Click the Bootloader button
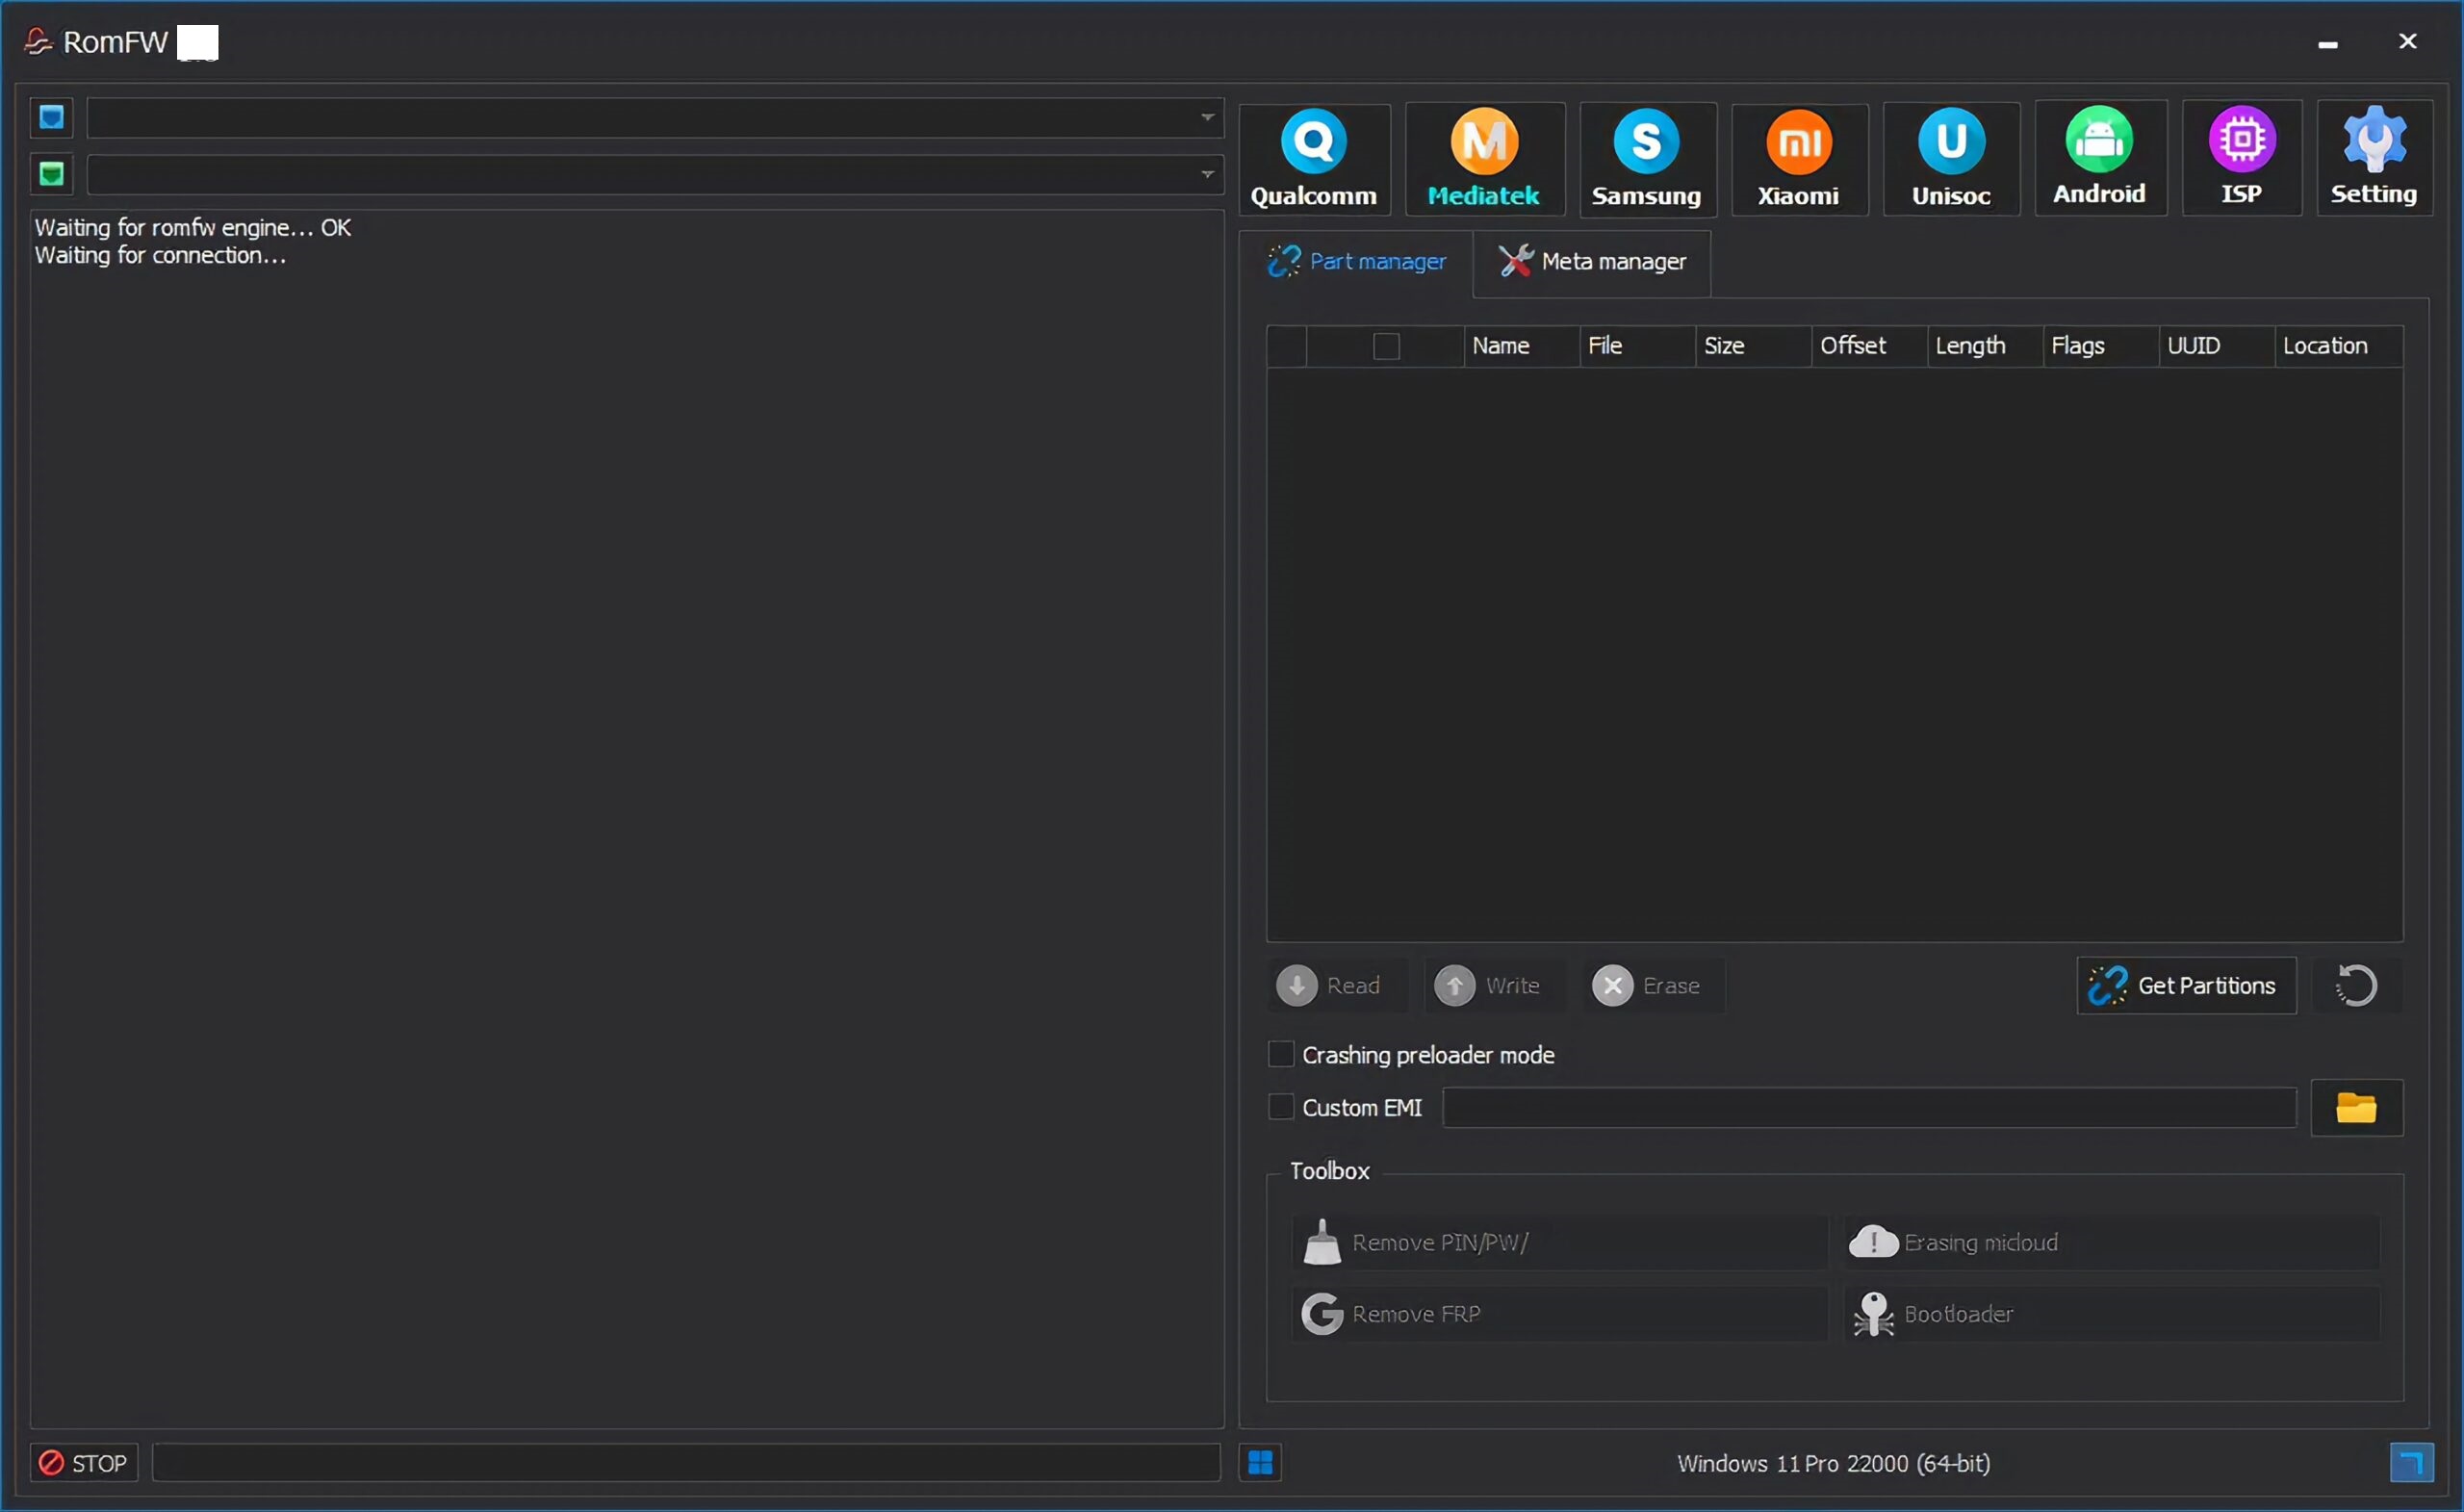Viewport: 2464px width, 1512px height. point(2112,1313)
